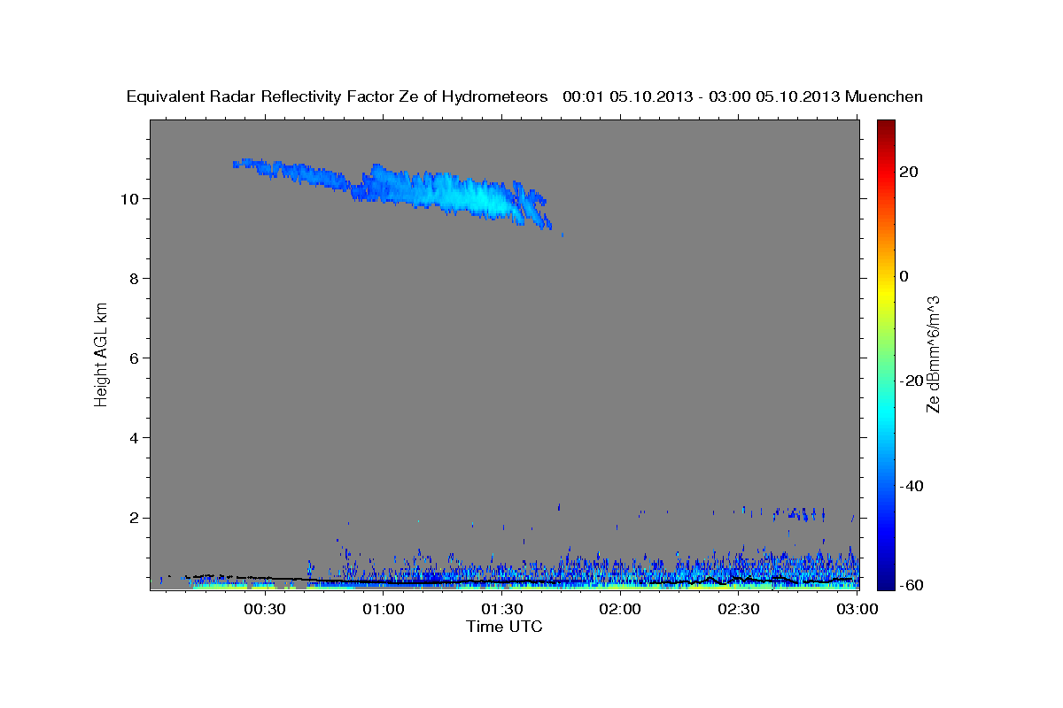1063x708 pixels.
Task: Click the colorbar value label 0
Action: click(x=904, y=276)
